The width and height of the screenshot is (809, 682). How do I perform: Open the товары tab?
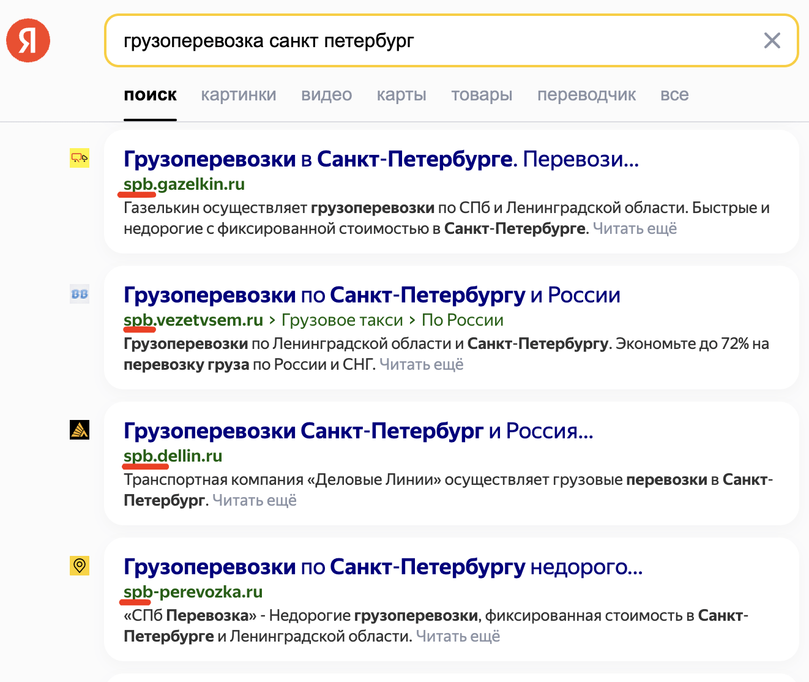(482, 95)
